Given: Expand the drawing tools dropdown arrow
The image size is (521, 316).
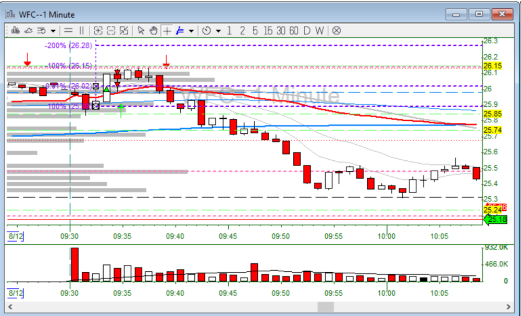Looking at the screenshot, I should pyautogui.click(x=192, y=31).
